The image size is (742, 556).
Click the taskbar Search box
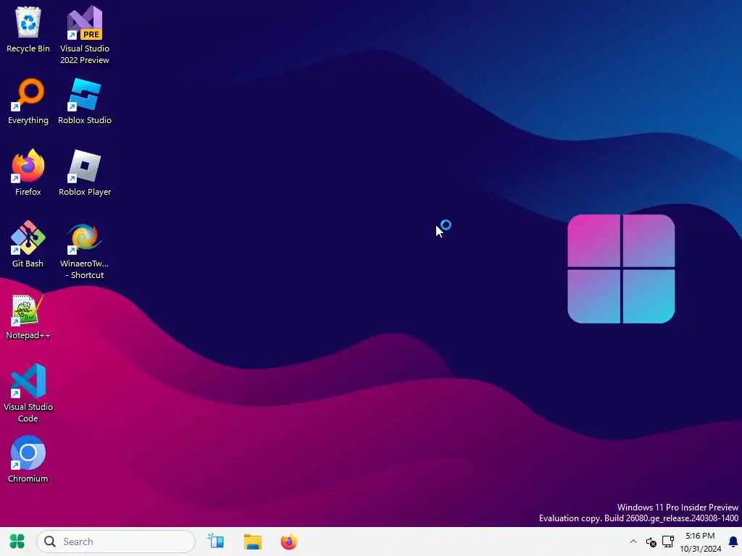[116, 542]
